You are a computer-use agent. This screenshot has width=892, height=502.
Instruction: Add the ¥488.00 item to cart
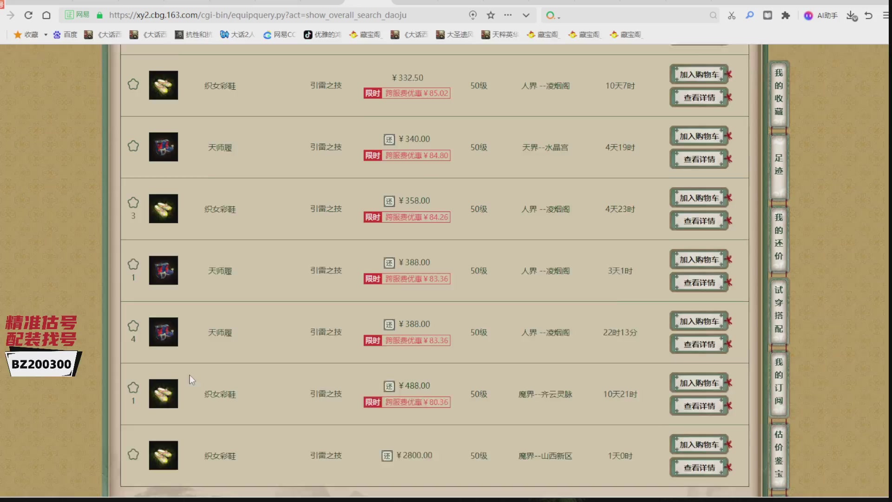point(699,383)
